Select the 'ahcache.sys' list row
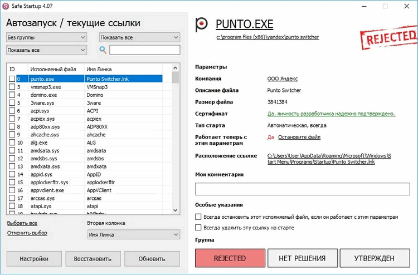This screenshot has width=418, height=275. 85,135
